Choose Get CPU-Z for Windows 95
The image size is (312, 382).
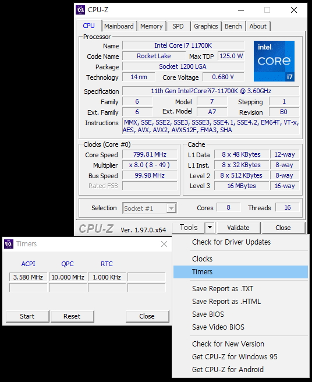point(240,356)
